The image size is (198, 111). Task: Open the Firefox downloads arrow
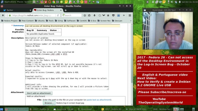tap(95, 15)
